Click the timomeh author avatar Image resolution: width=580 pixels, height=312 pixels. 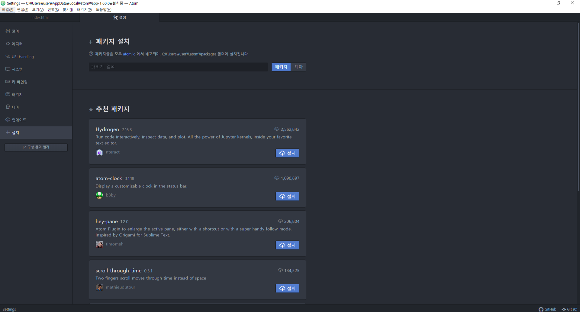99,244
